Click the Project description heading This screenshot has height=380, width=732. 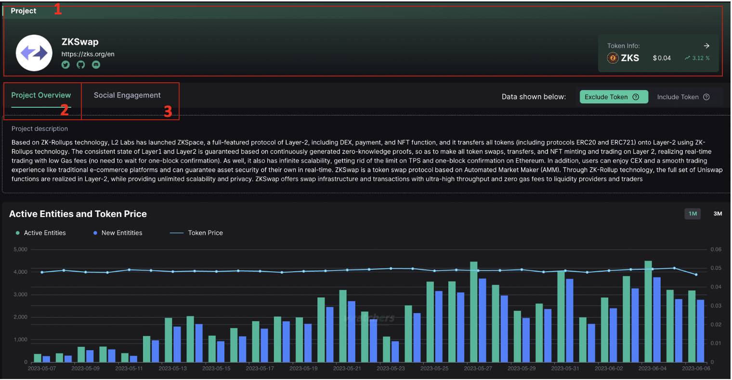[39, 129]
